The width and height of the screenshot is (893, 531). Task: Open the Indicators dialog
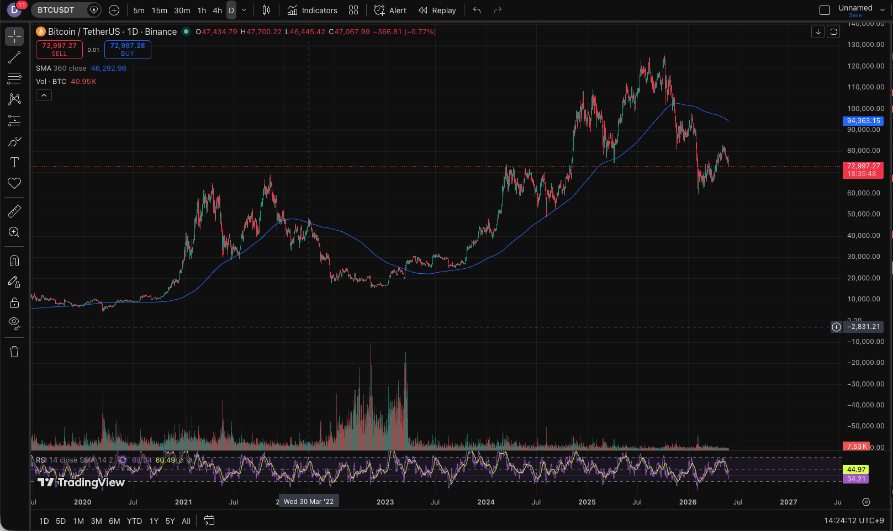pyautogui.click(x=312, y=10)
